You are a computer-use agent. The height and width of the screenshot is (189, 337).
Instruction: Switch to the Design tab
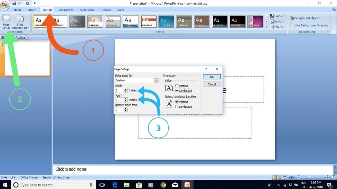point(47,10)
